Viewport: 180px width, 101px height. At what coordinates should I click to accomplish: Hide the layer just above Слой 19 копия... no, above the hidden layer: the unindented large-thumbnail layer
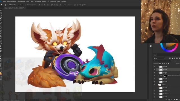click(154, 85)
